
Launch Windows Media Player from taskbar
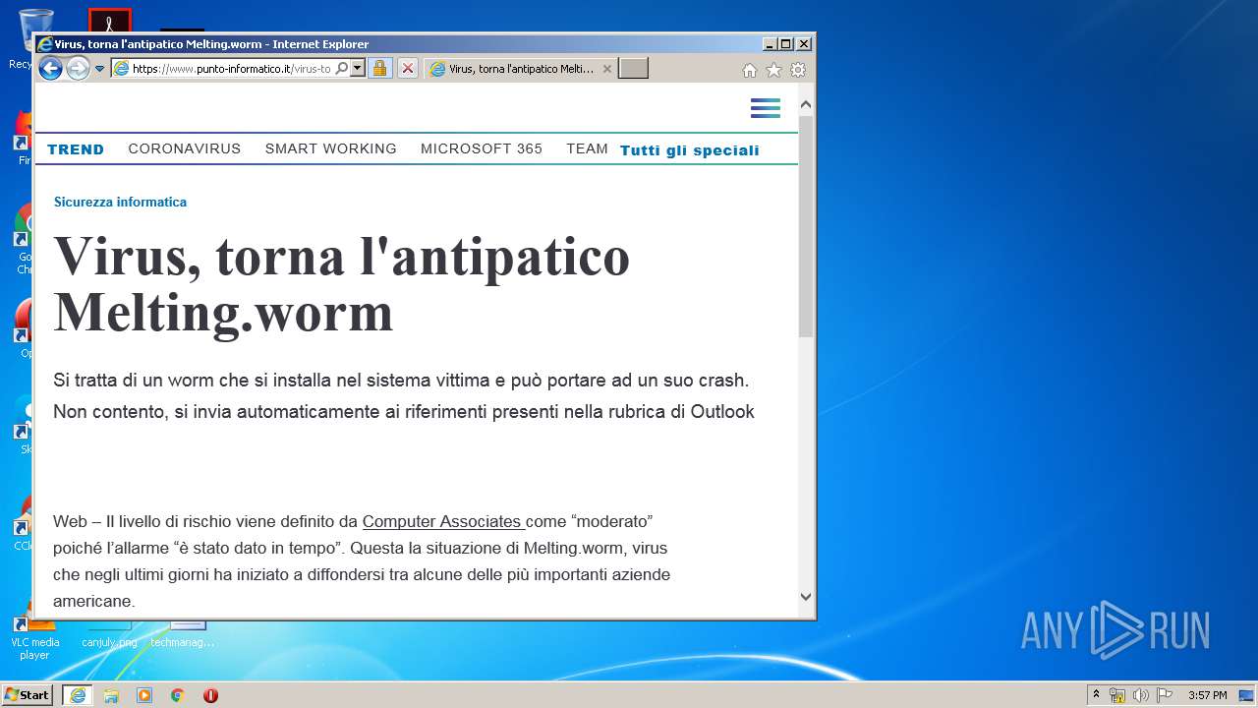click(x=144, y=695)
